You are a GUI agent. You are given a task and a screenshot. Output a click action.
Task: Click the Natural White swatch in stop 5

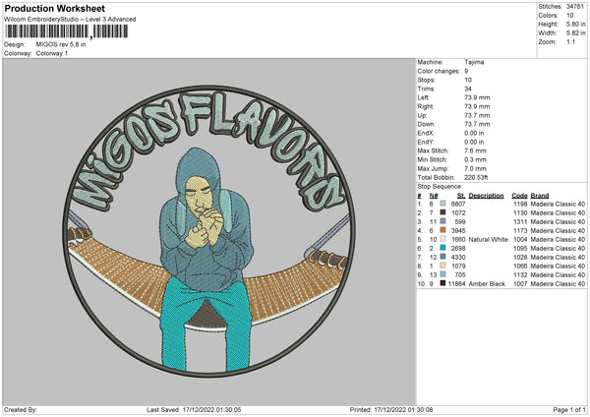coord(442,239)
